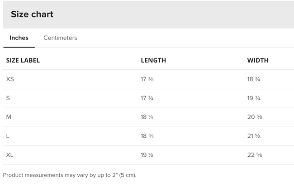Click the XS length value 17 ⅜
Viewport: 294px width, 188px height.
147,79
